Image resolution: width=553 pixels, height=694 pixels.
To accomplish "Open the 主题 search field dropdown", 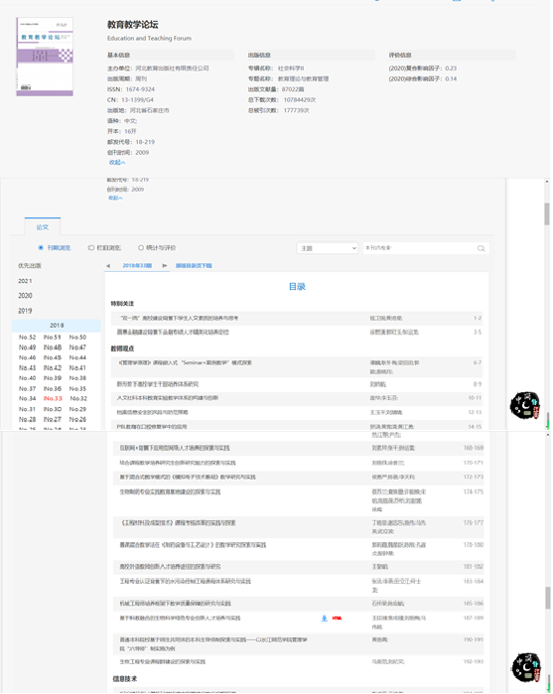I will click(328, 248).
